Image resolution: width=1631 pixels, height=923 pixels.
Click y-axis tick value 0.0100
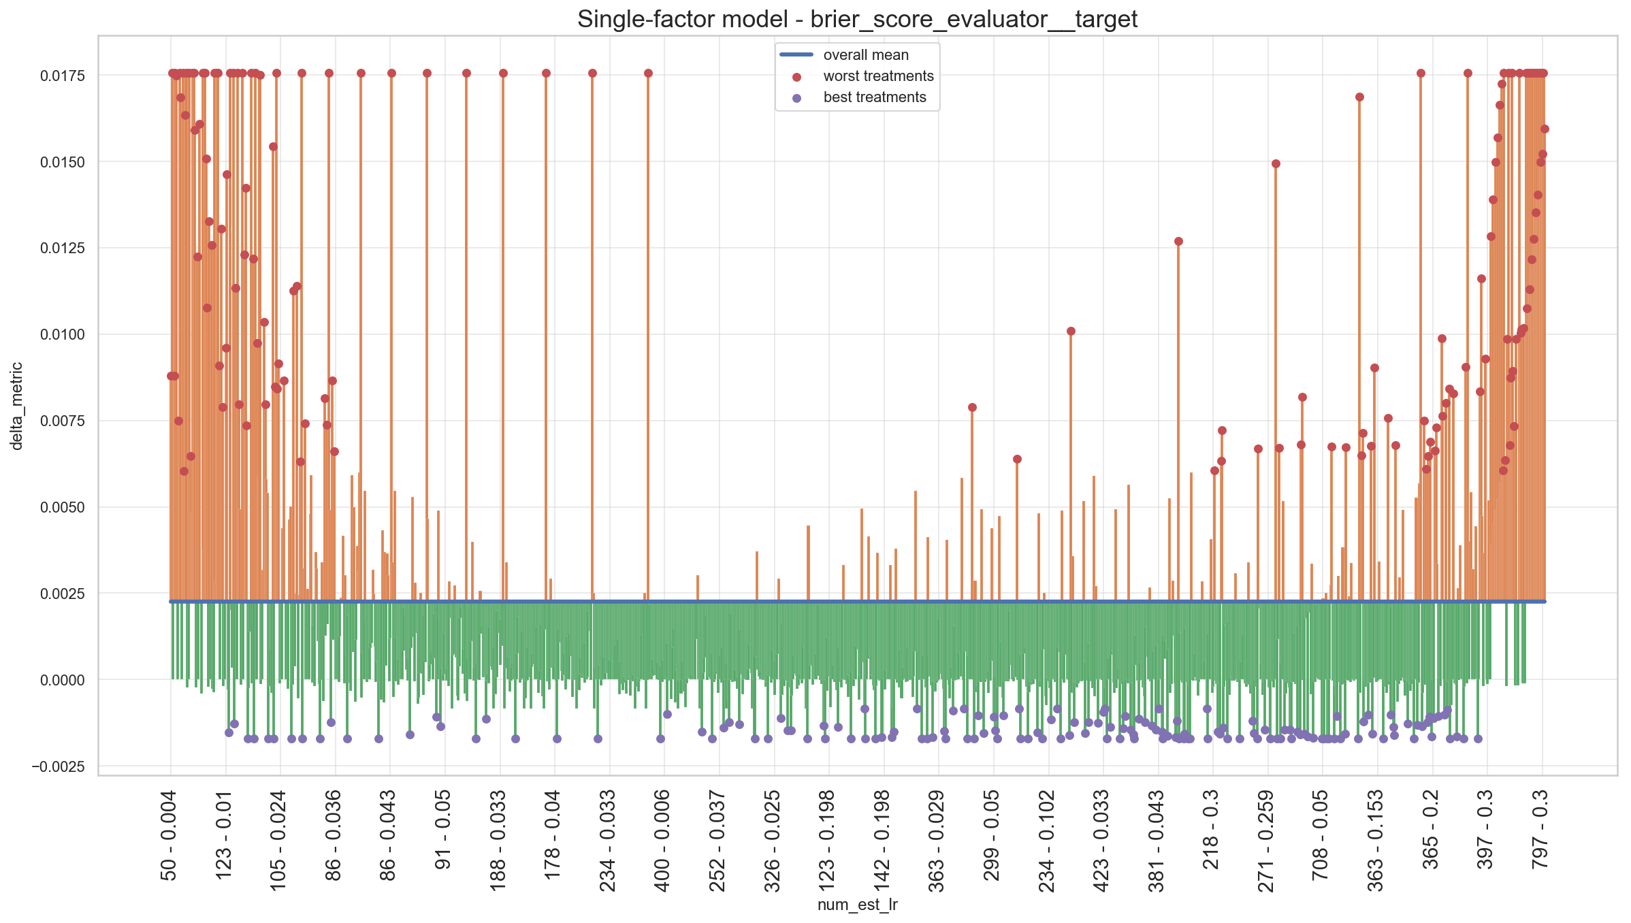[63, 334]
